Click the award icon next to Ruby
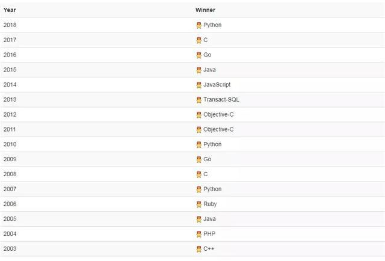 (x=199, y=204)
